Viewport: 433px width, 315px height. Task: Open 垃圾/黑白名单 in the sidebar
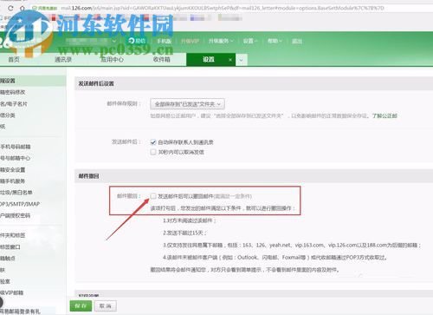[x=16, y=193]
